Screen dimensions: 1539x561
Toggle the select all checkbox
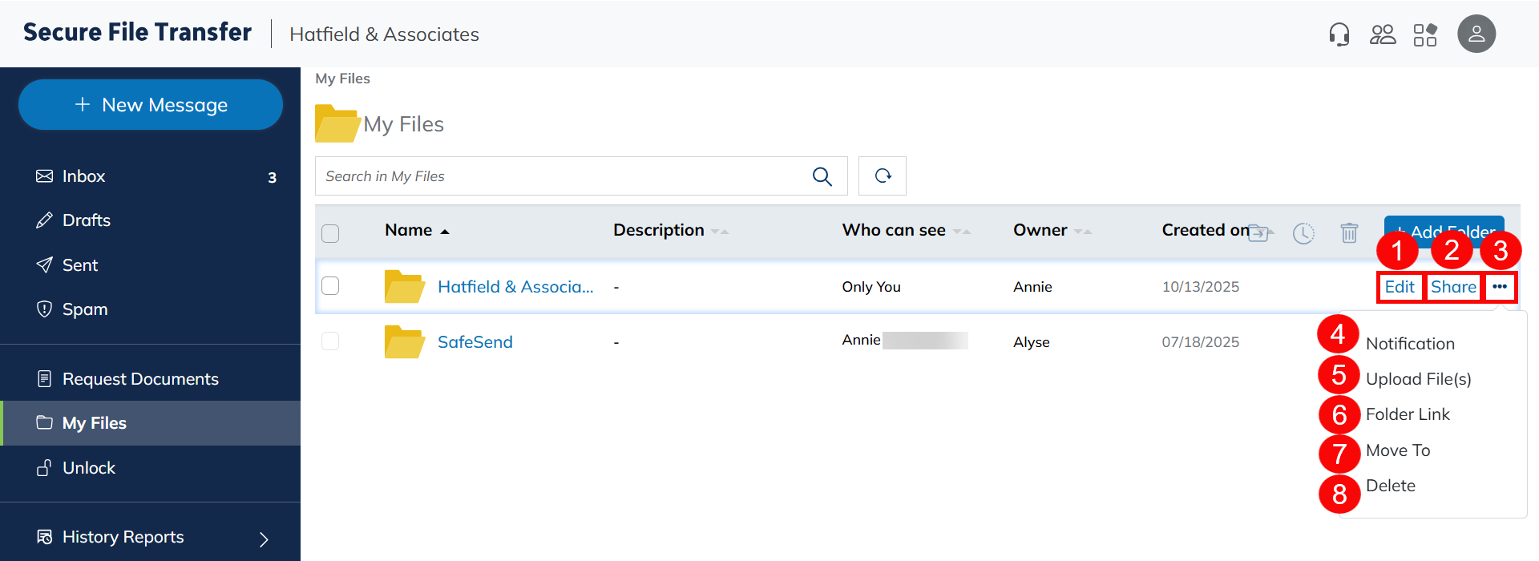click(330, 233)
